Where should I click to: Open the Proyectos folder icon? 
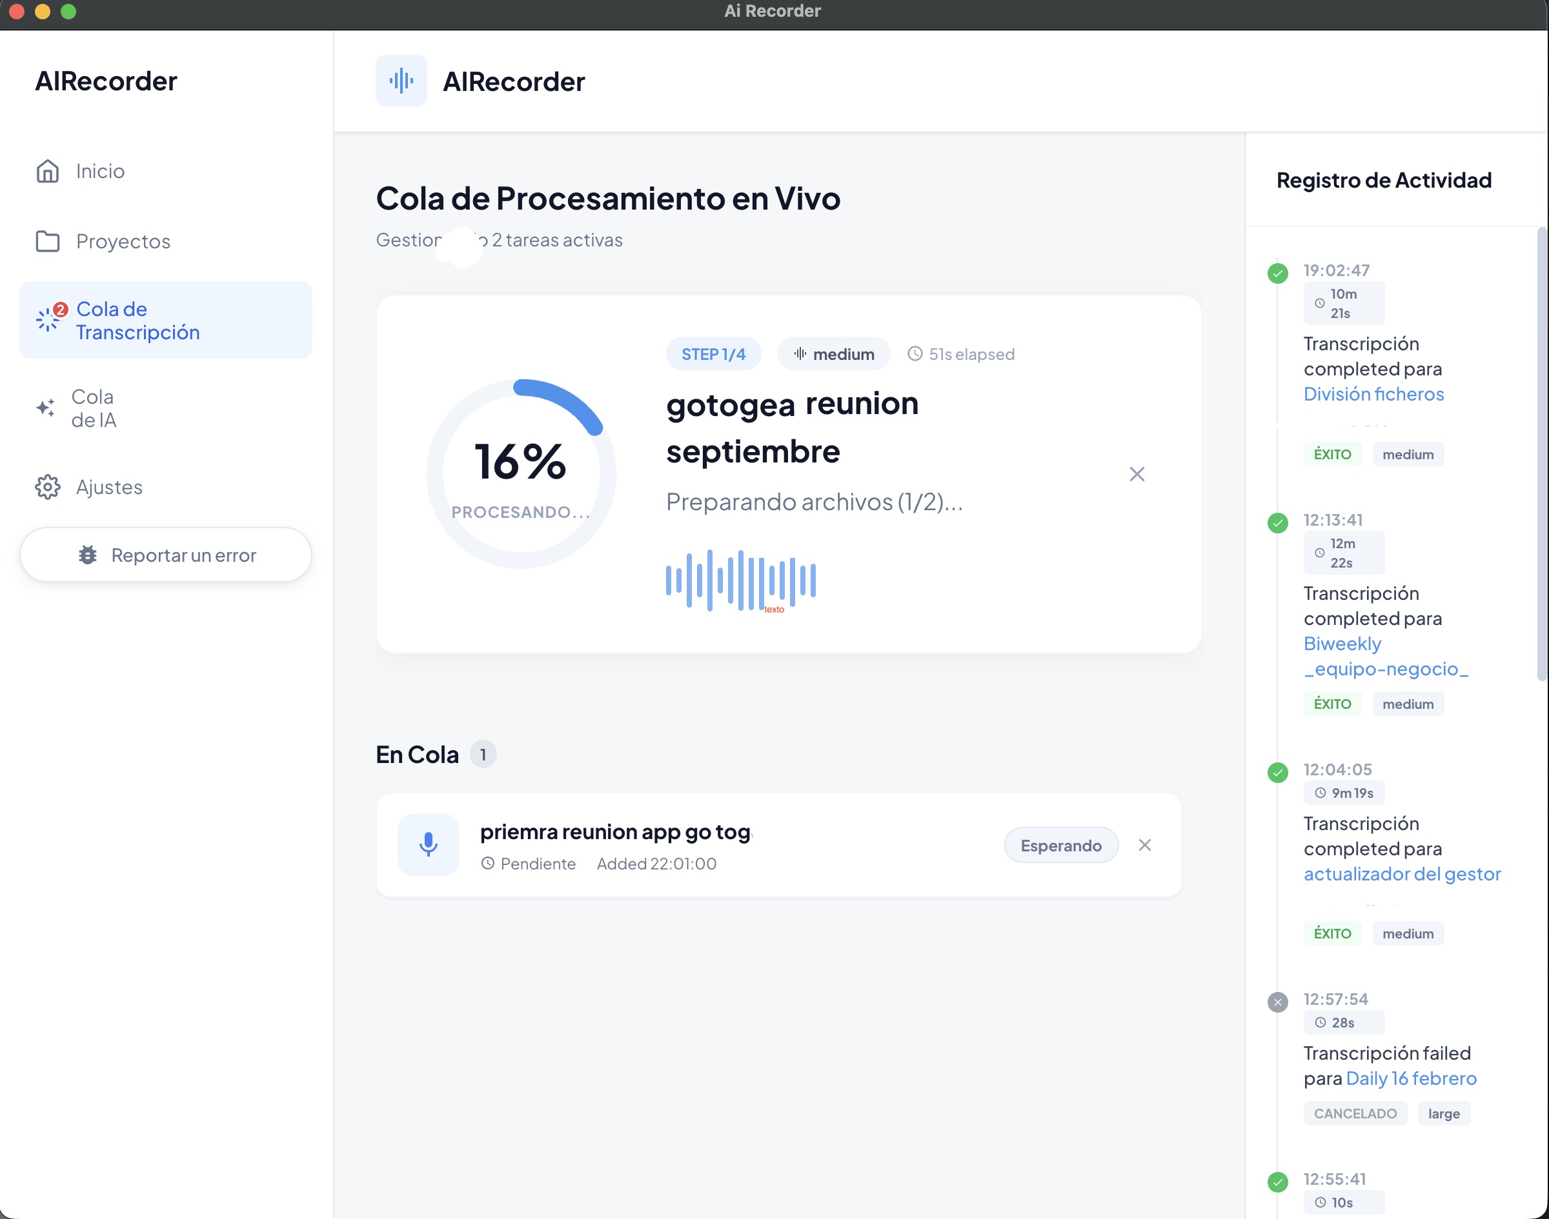pyautogui.click(x=47, y=241)
